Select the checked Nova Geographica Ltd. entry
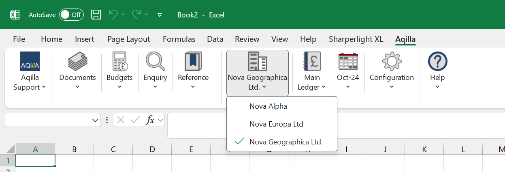 (x=286, y=142)
